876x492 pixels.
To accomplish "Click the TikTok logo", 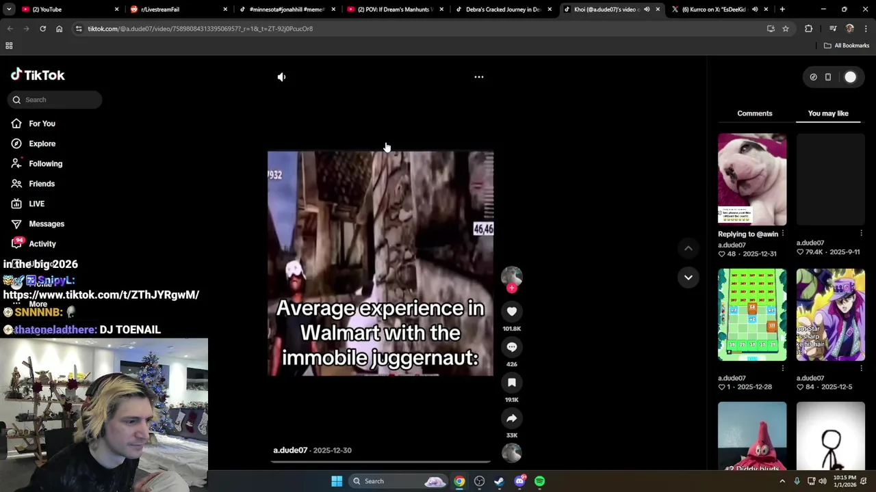I will tap(38, 75).
